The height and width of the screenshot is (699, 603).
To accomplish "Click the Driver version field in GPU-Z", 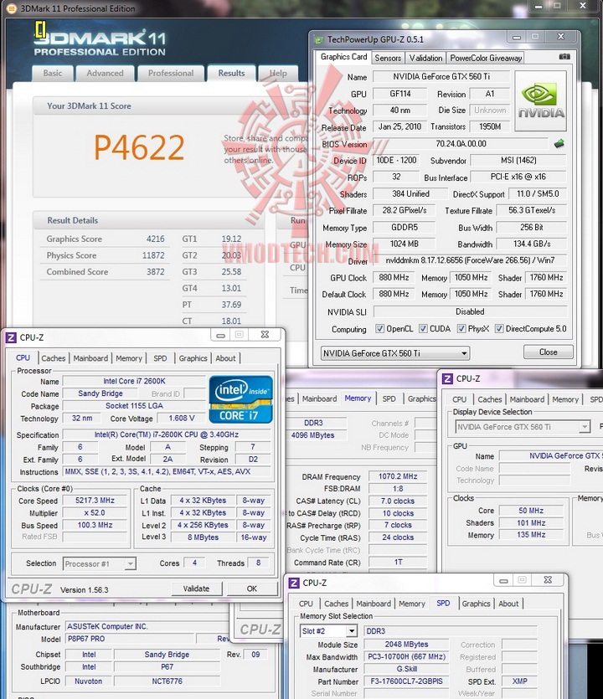I will tap(470, 260).
